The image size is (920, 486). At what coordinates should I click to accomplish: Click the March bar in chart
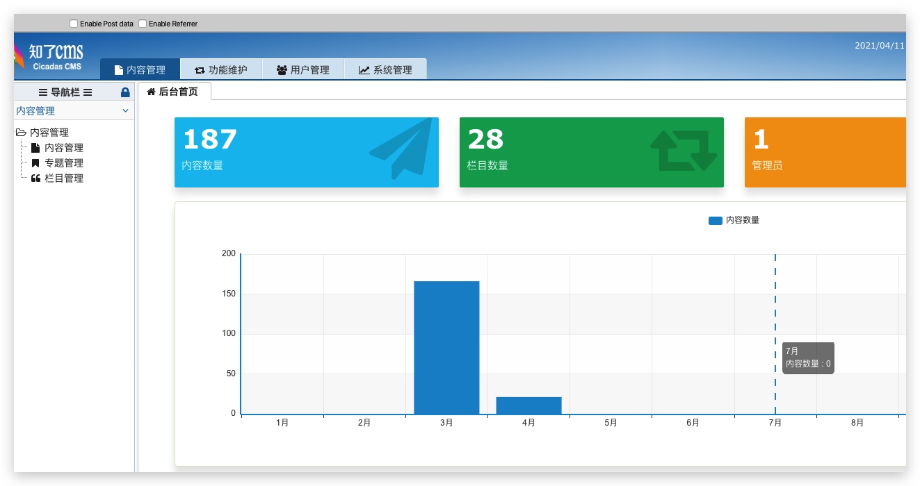coord(446,348)
